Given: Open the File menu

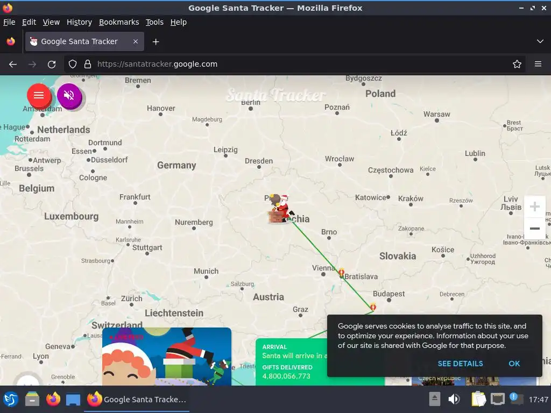Looking at the screenshot, I should click(x=9, y=22).
